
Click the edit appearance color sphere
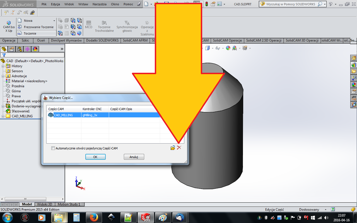pyautogui.click(x=228, y=48)
